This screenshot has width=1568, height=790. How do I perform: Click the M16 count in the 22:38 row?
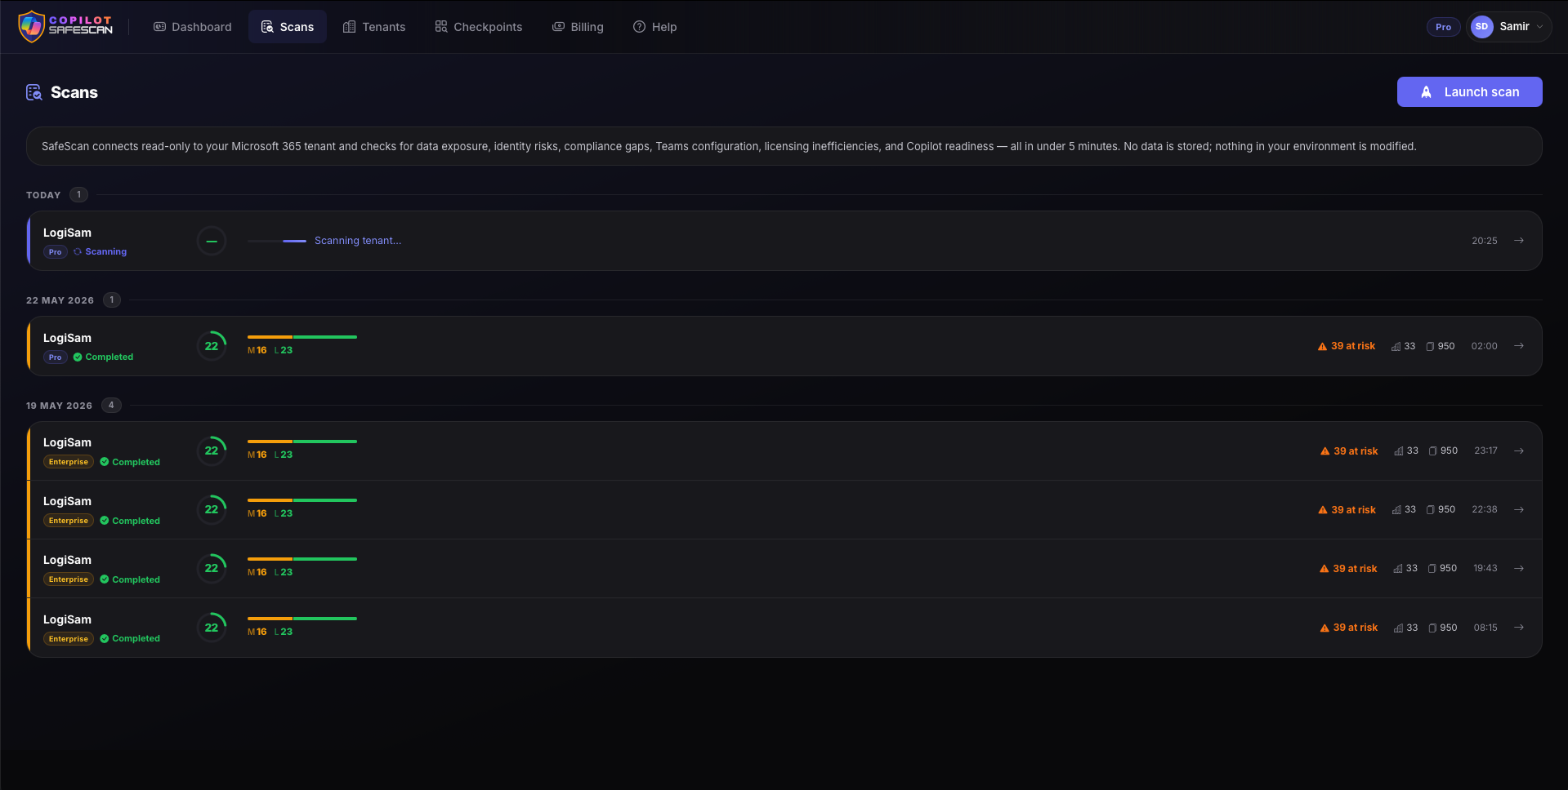click(257, 513)
